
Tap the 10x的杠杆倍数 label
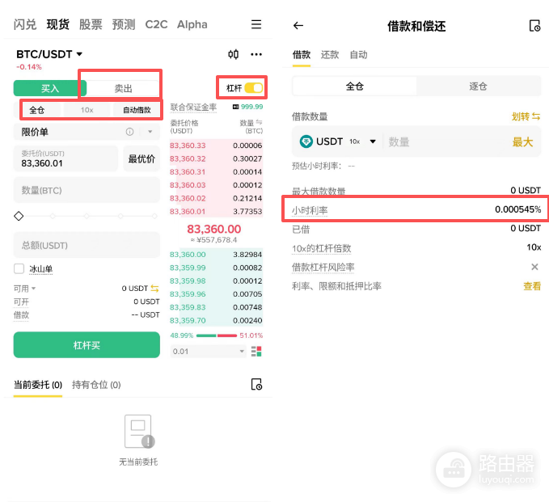322,248
